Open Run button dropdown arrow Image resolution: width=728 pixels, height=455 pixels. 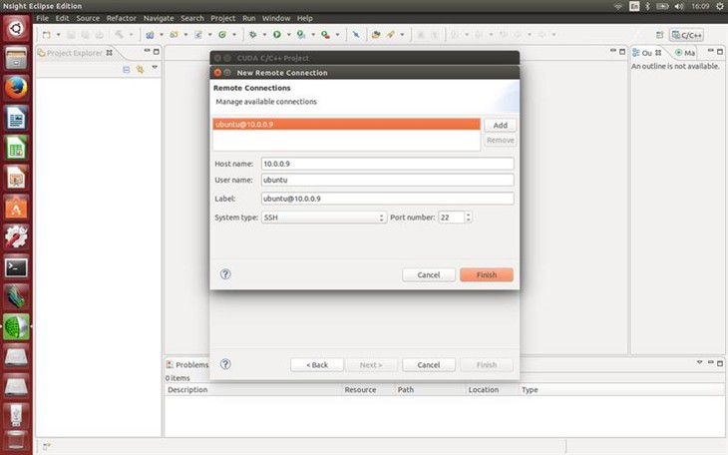(x=288, y=35)
